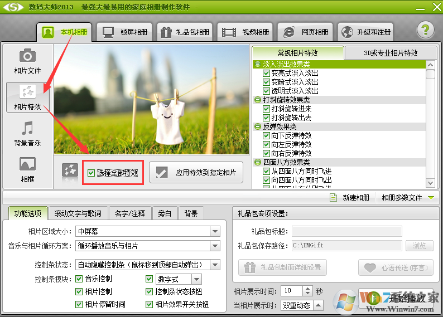Click the help question mark icon
The width and height of the screenshot is (443, 317).
click(425, 30)
